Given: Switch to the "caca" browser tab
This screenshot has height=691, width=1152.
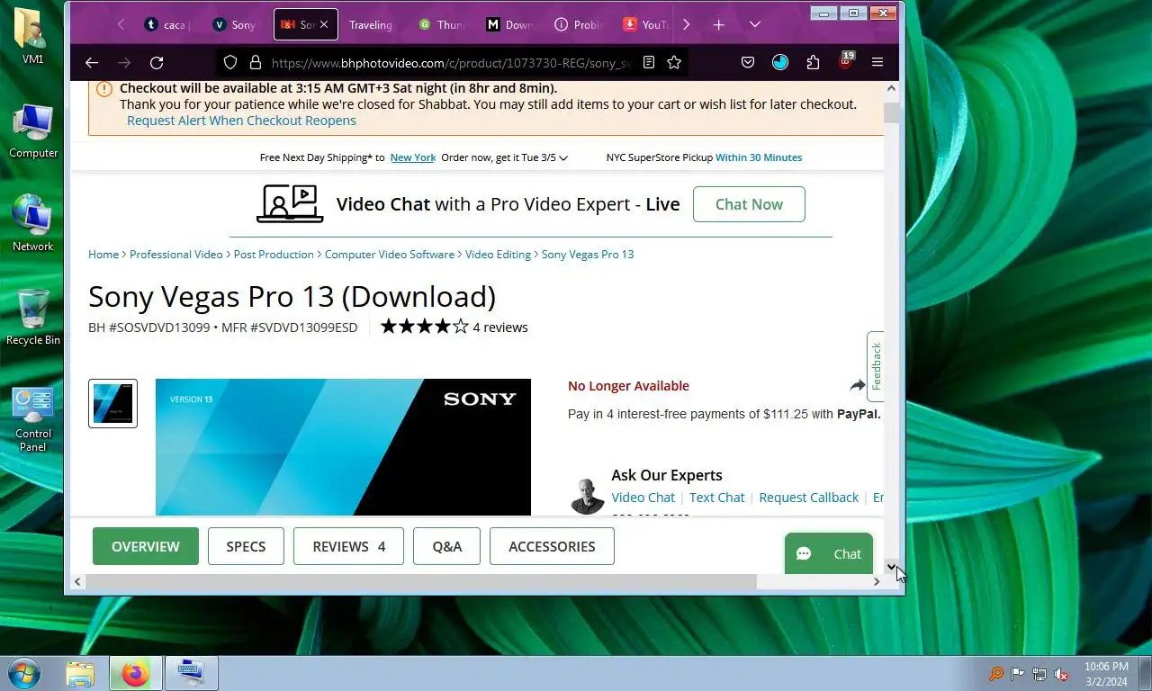Looking at the screenshot, I should click(166, 24).
